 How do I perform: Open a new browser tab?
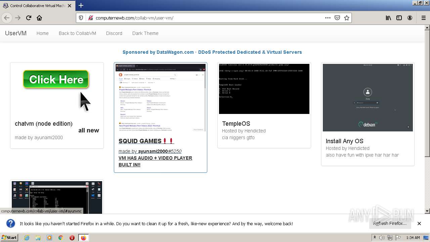coord(81,5)
